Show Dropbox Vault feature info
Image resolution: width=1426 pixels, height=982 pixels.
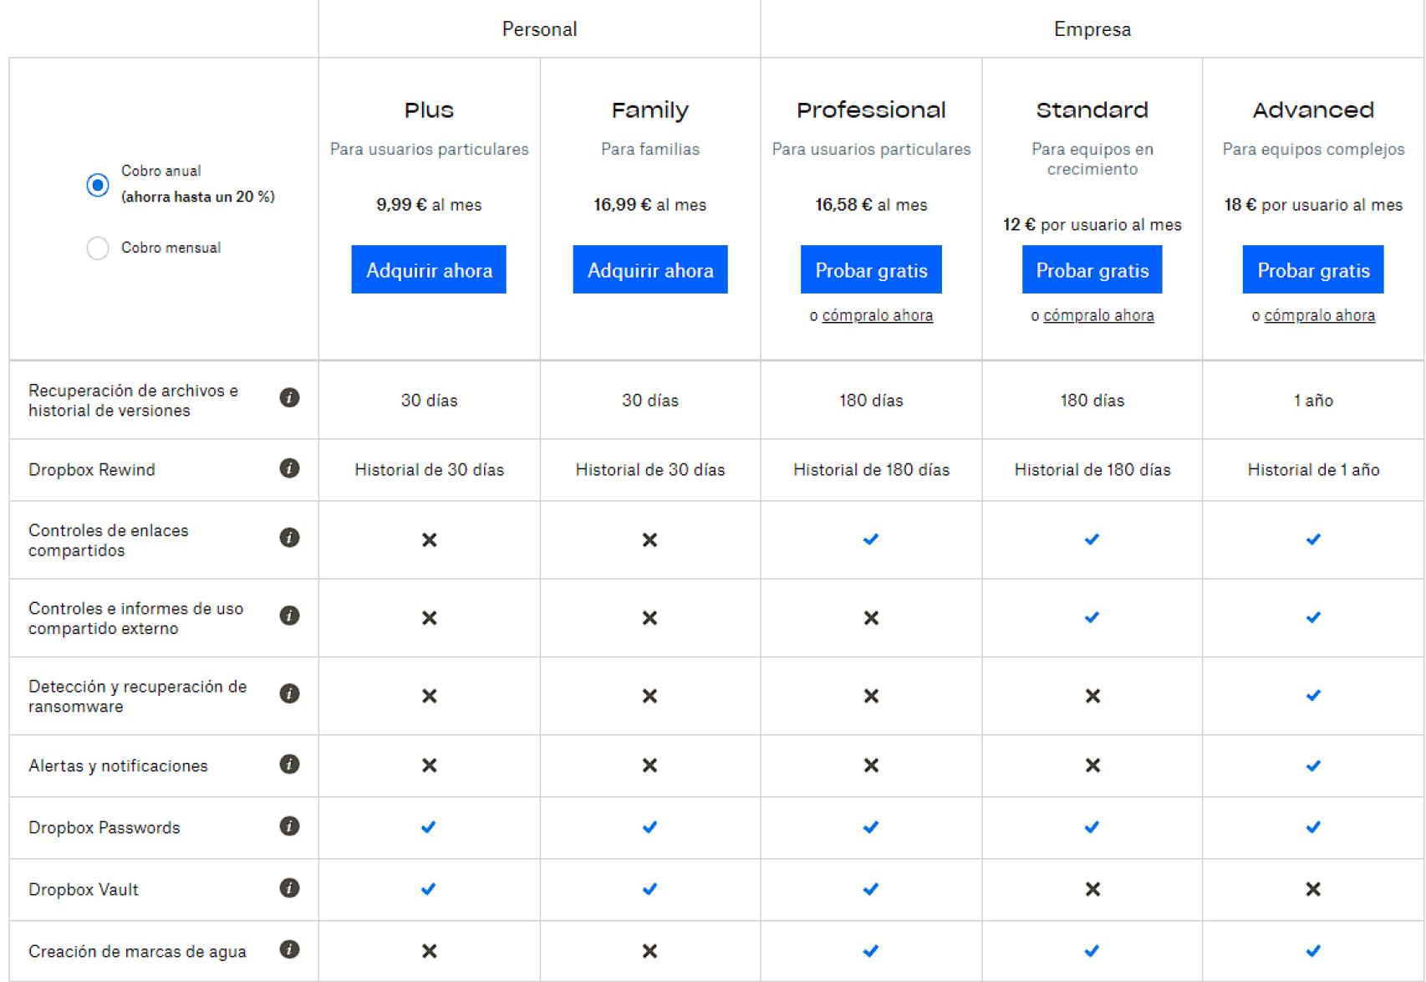point(289,889)
